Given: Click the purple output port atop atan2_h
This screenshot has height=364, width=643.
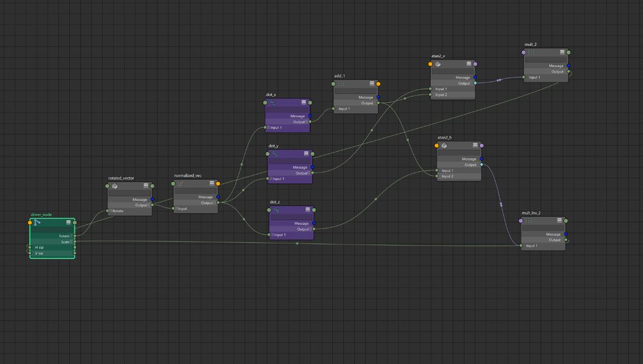Looking at the screenshot, I should 482,145.
